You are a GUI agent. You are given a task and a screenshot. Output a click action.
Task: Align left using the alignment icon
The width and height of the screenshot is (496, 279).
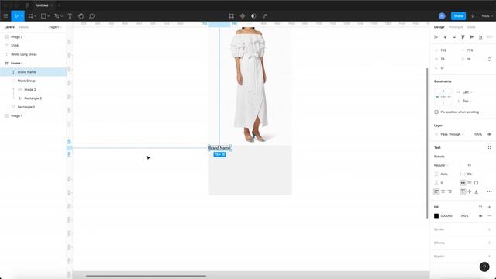click(x=436, y=37)
